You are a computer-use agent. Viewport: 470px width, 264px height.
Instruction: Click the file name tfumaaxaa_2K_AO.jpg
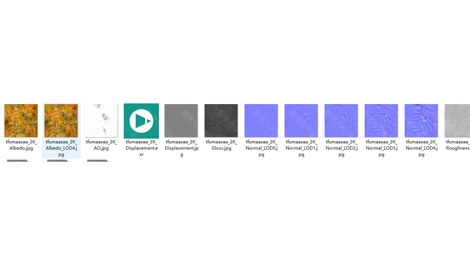(x=101, y=145)
